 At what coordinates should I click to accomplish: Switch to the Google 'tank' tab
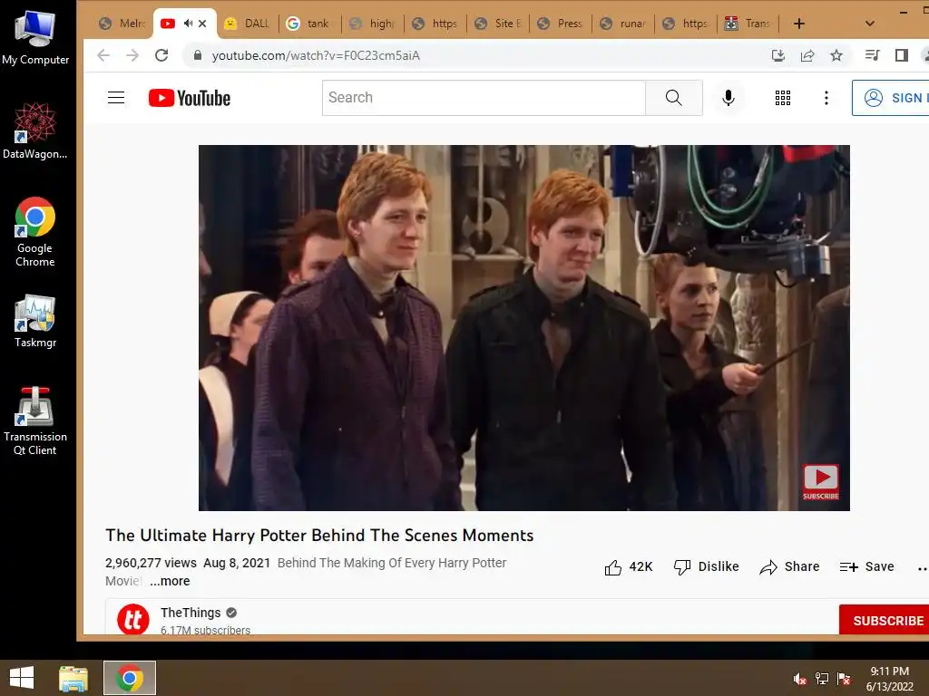tap(309, 24)
